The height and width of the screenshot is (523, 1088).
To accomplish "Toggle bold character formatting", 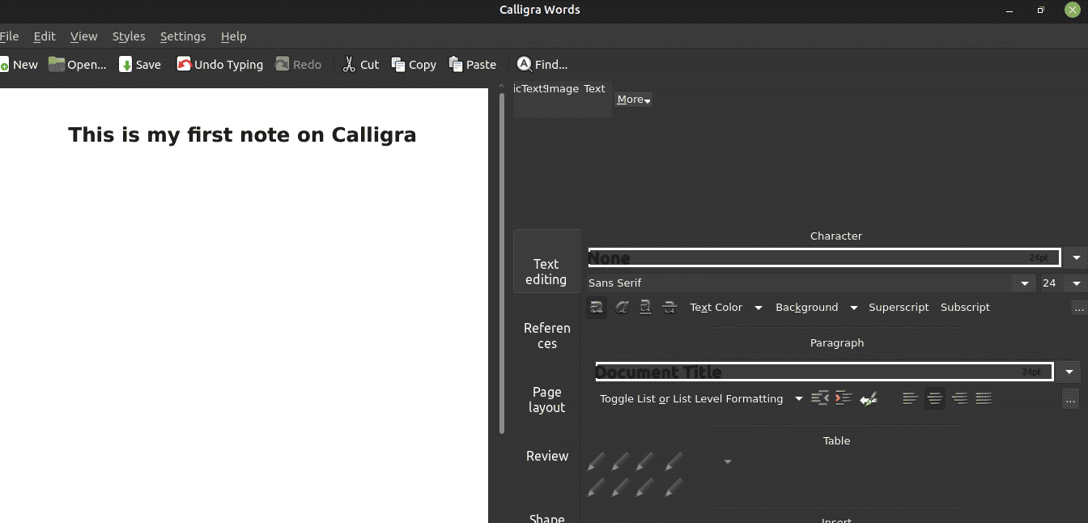I will (597, 308).
